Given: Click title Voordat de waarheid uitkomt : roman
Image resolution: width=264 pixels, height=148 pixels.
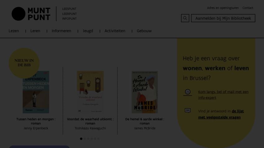Looking at the screenshot, I should 90,121.
